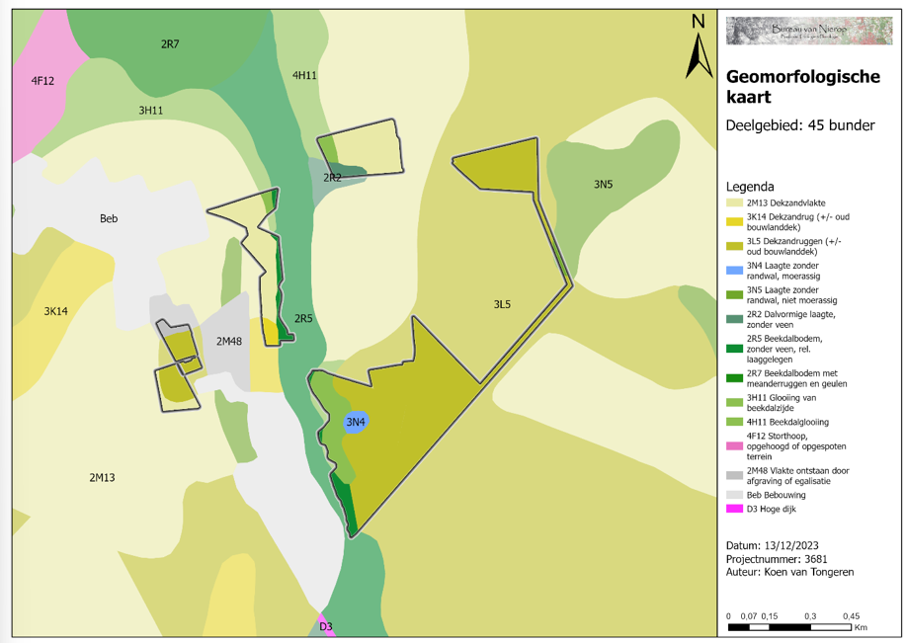
Task: Click the 2M48 label on the map
Action: pyautogui.click(x=229, y=341)
